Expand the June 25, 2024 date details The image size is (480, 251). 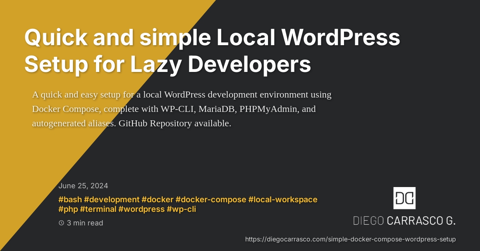pyautogui.click(x=84, y=186)
